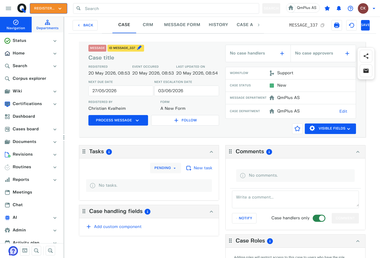The image size is (380, 258).
Task: Open the hamburger main menu
Action: click(8, 8)
